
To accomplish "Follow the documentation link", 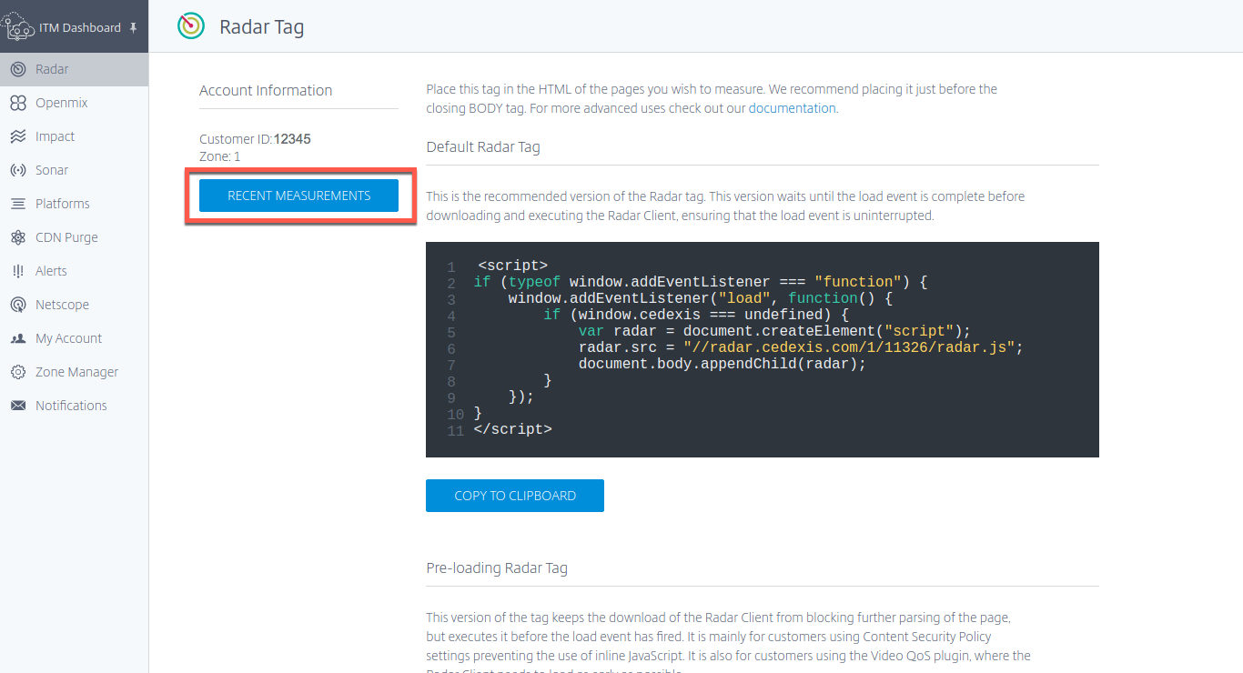I will click(792, 107).
